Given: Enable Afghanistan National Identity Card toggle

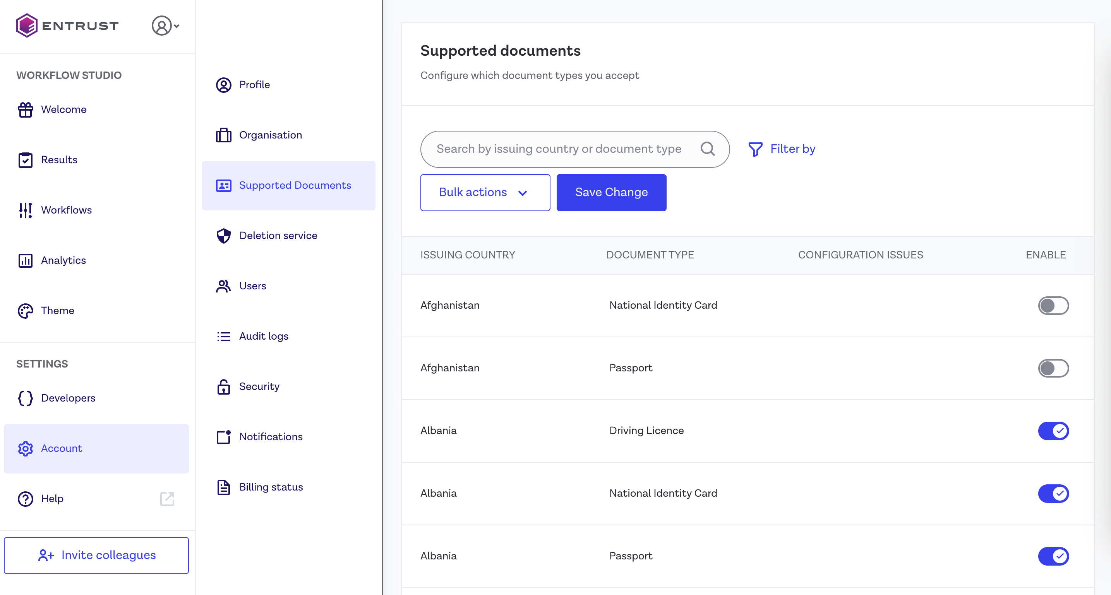Looking at the screenshot, I should coord(1053,306).
